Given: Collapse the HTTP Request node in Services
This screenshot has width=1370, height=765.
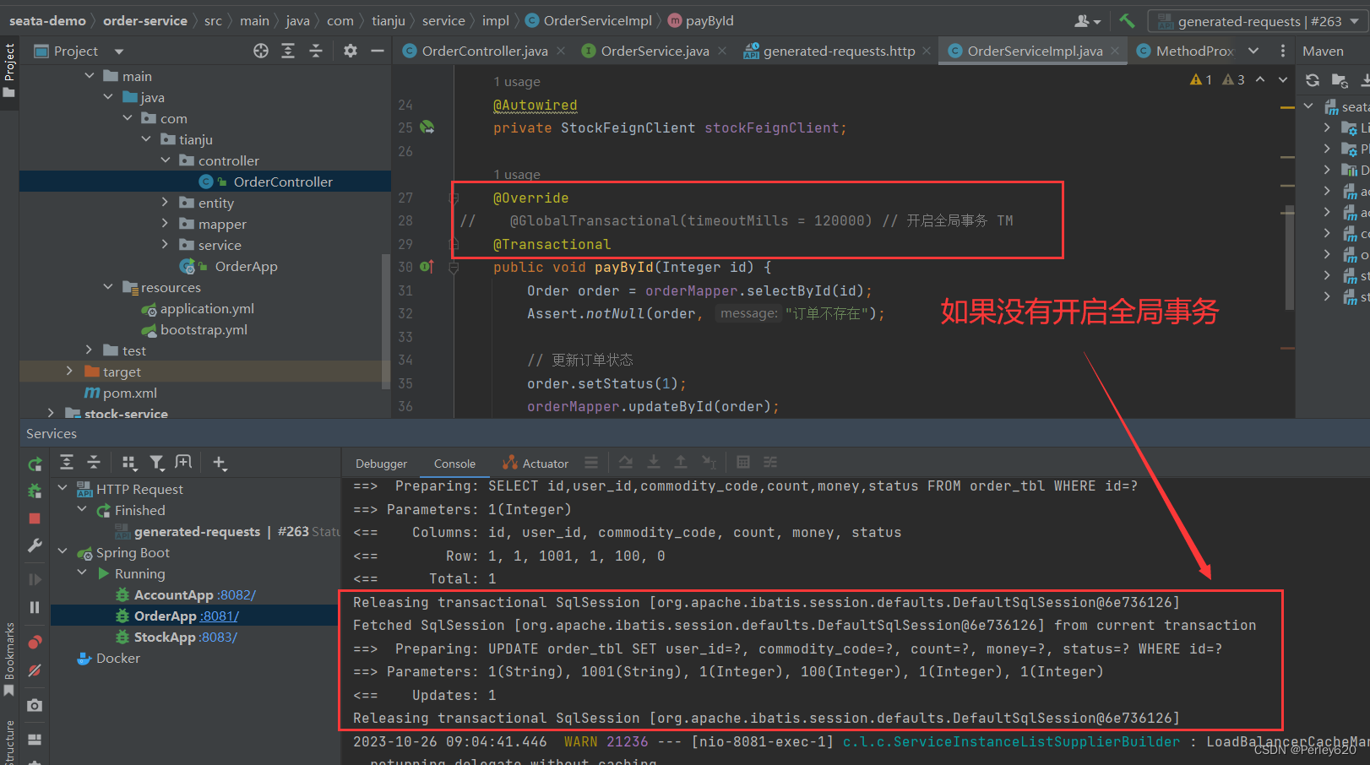Looking at the screenshot, I should pos(63,489).
